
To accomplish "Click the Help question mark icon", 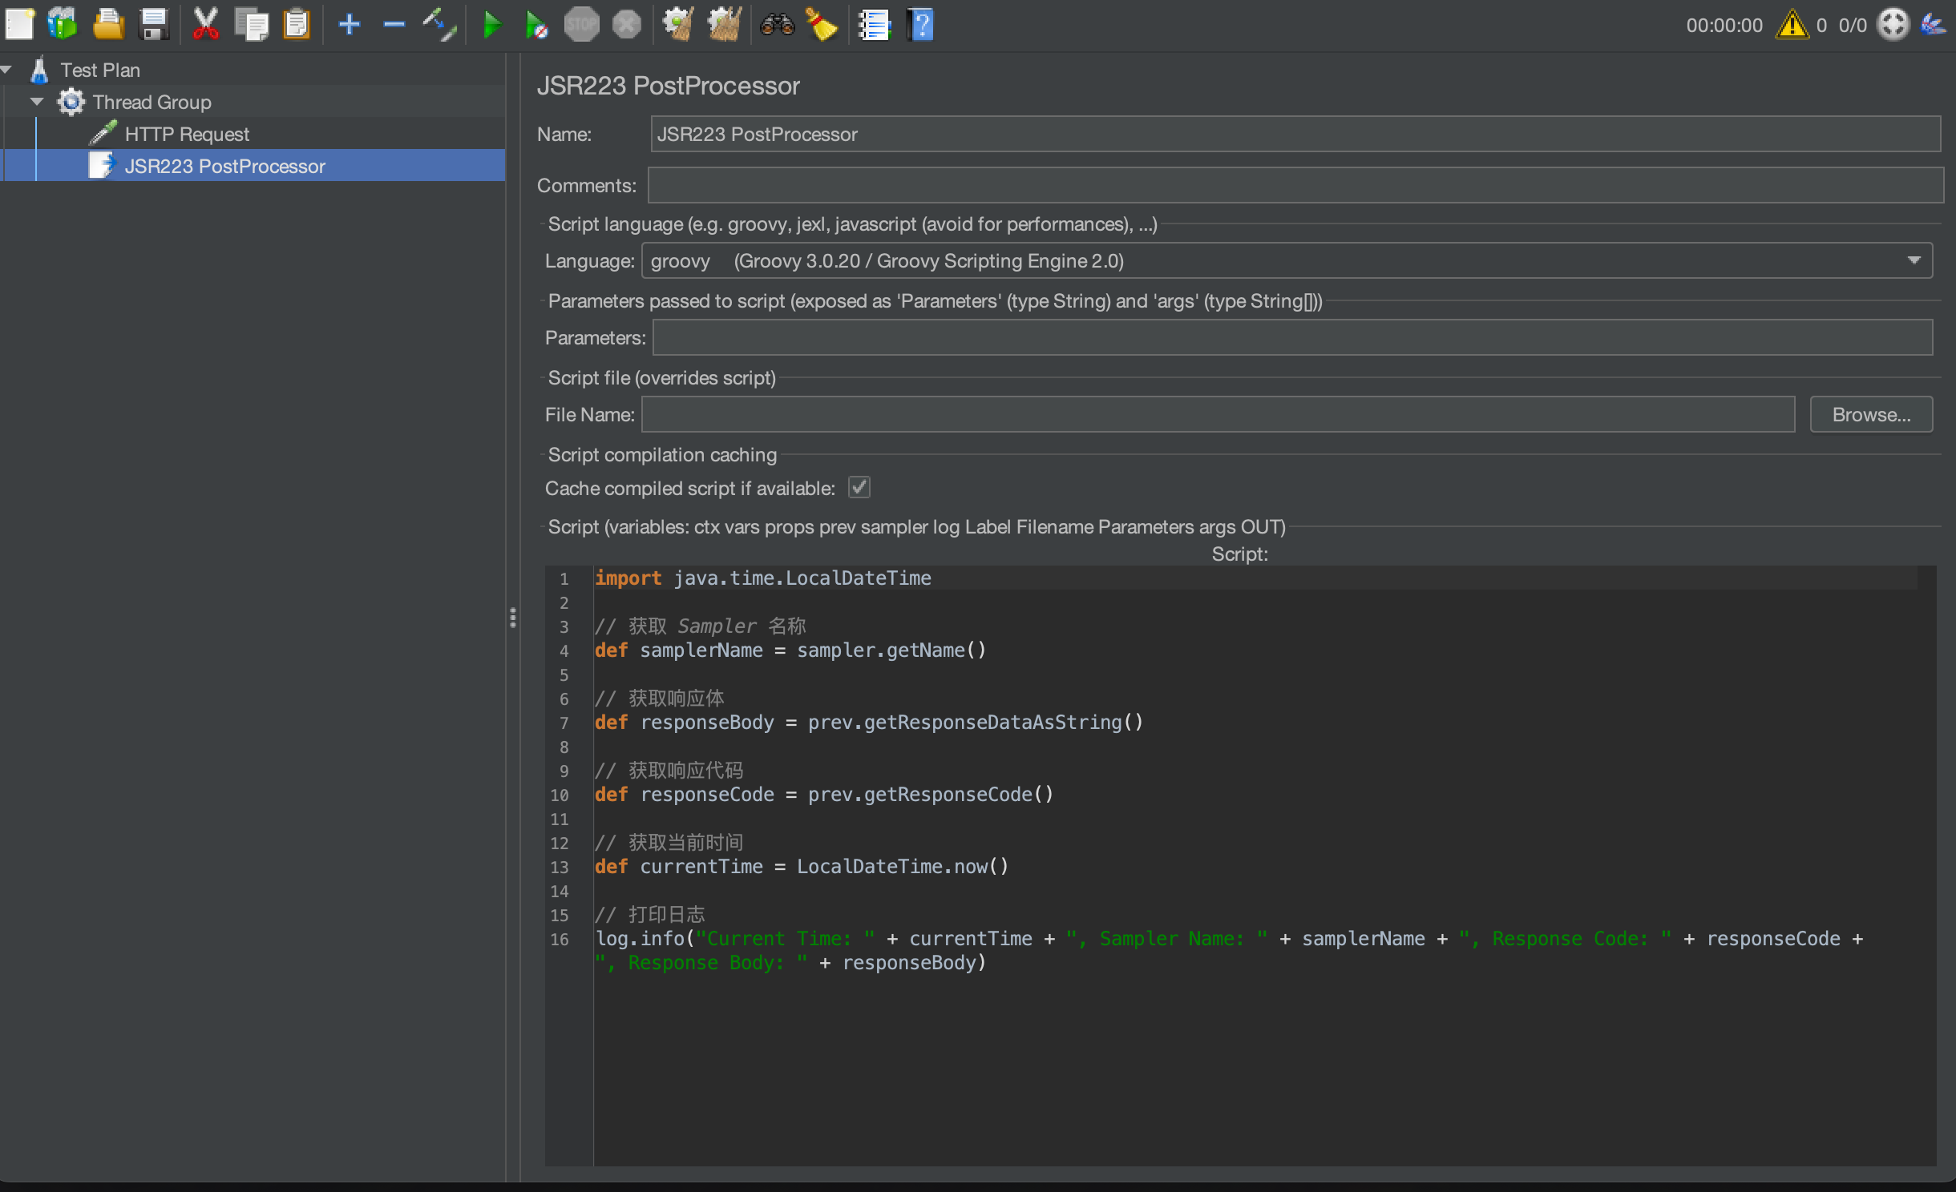I will click(x=920, y=25).
